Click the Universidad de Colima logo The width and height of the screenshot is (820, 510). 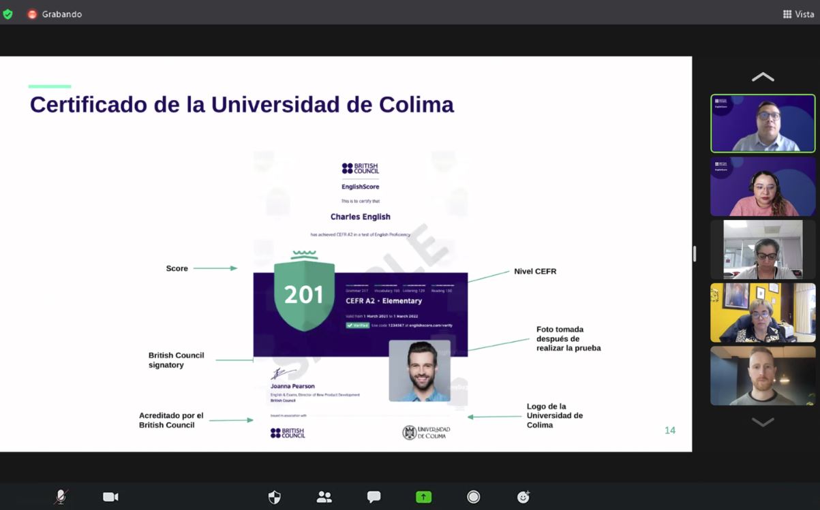pos(426,432)
